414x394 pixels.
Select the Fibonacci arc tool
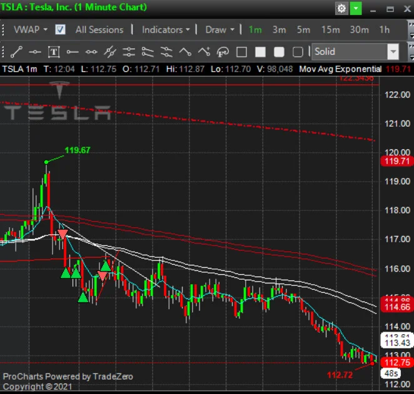223,52
